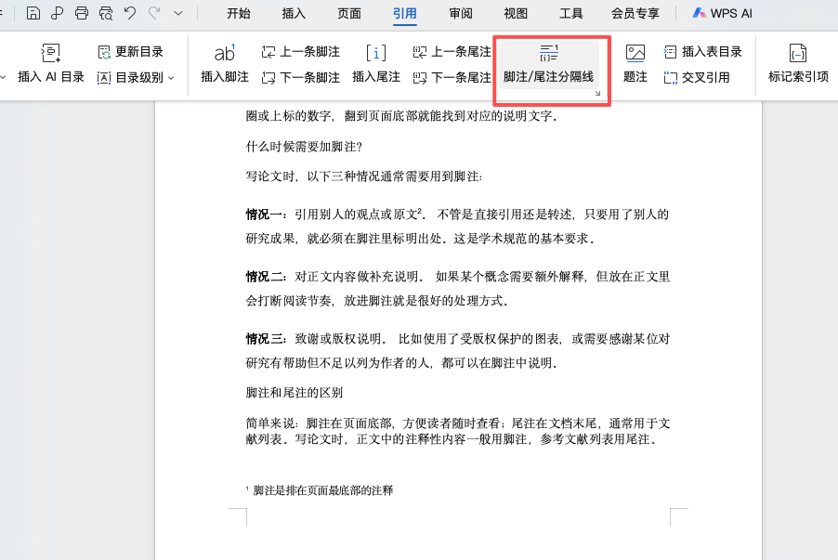This screenshot has width=838, height=560.
Task: Click superscript footnote reference 2 after 原文
Action: tap(420, 211)
